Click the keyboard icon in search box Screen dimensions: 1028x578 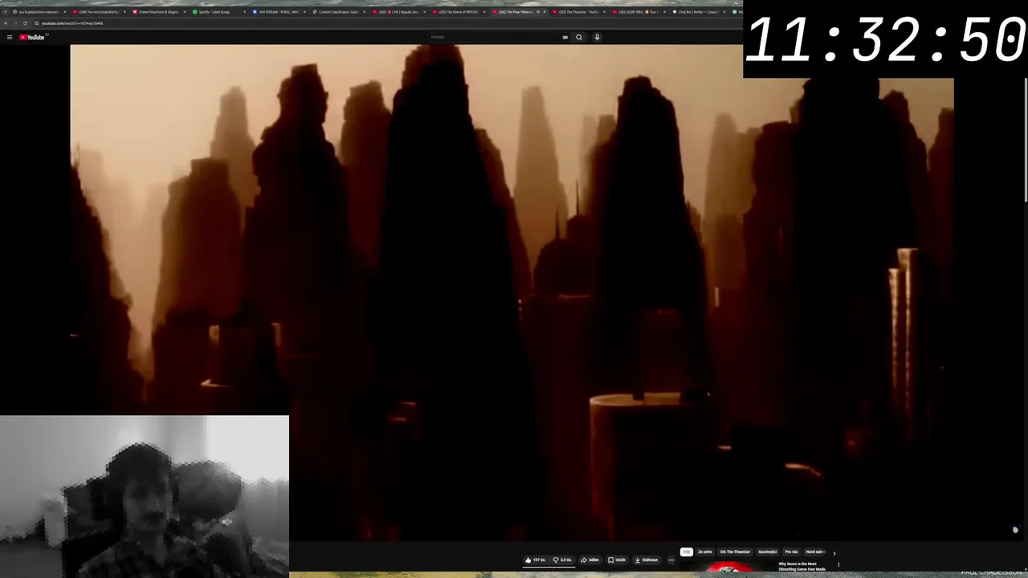click(565, 37)
